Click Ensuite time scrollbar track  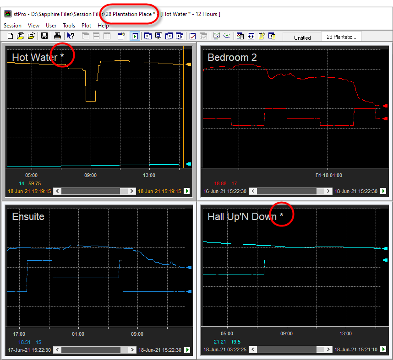(95, 350)
